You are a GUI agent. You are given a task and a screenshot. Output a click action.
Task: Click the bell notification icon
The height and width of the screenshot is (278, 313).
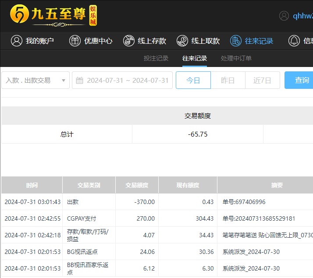coord(294,41)
